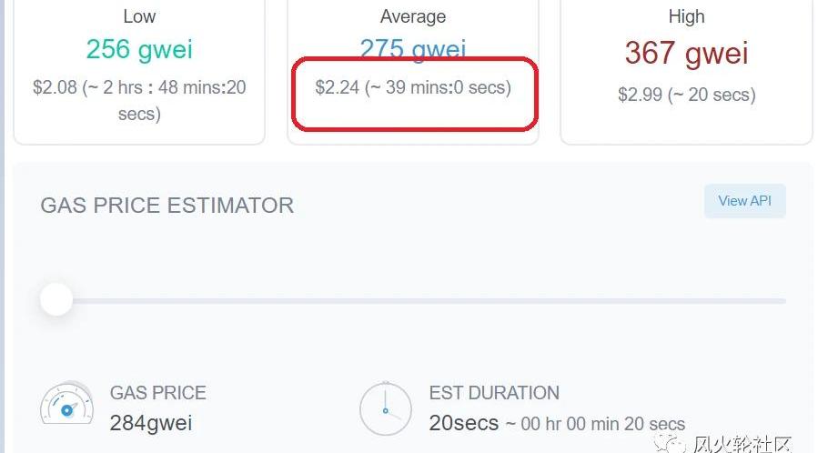818x453 pixels.
Task: Click the $2.99 (~ 20 secs) estimate
Action: point(687,95)
